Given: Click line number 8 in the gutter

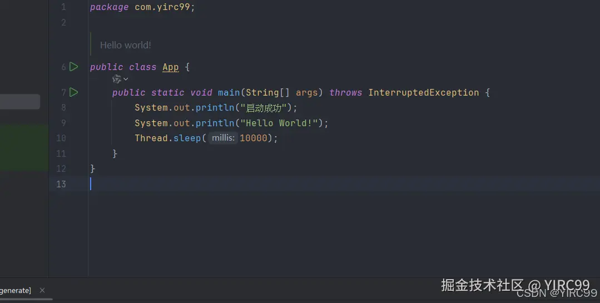Looking at the screenshot, I should coord(63,107).
